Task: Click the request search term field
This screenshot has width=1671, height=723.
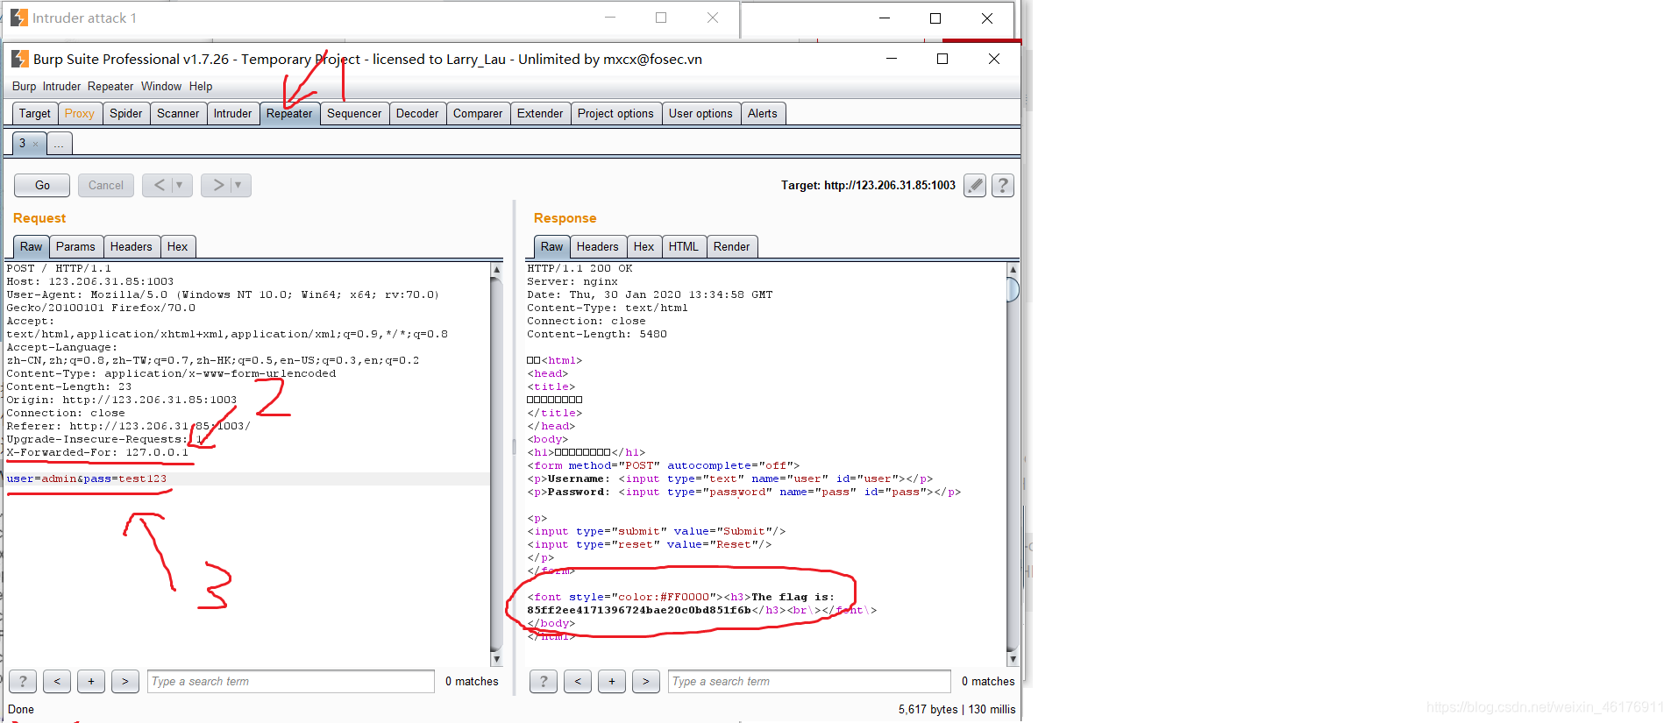Action: click(x=291, y=681)
